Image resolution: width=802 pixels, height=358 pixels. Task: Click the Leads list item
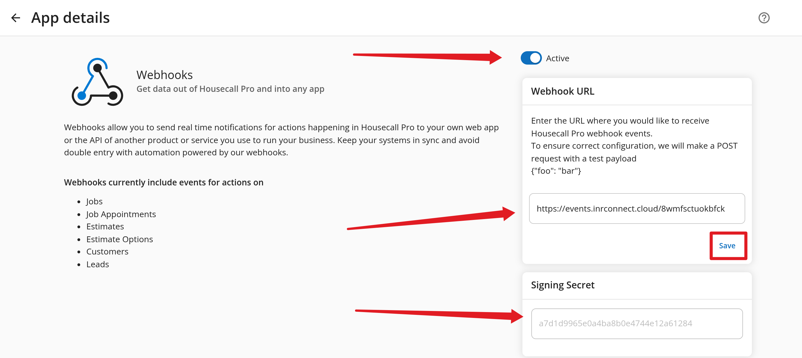pos(97,264)
